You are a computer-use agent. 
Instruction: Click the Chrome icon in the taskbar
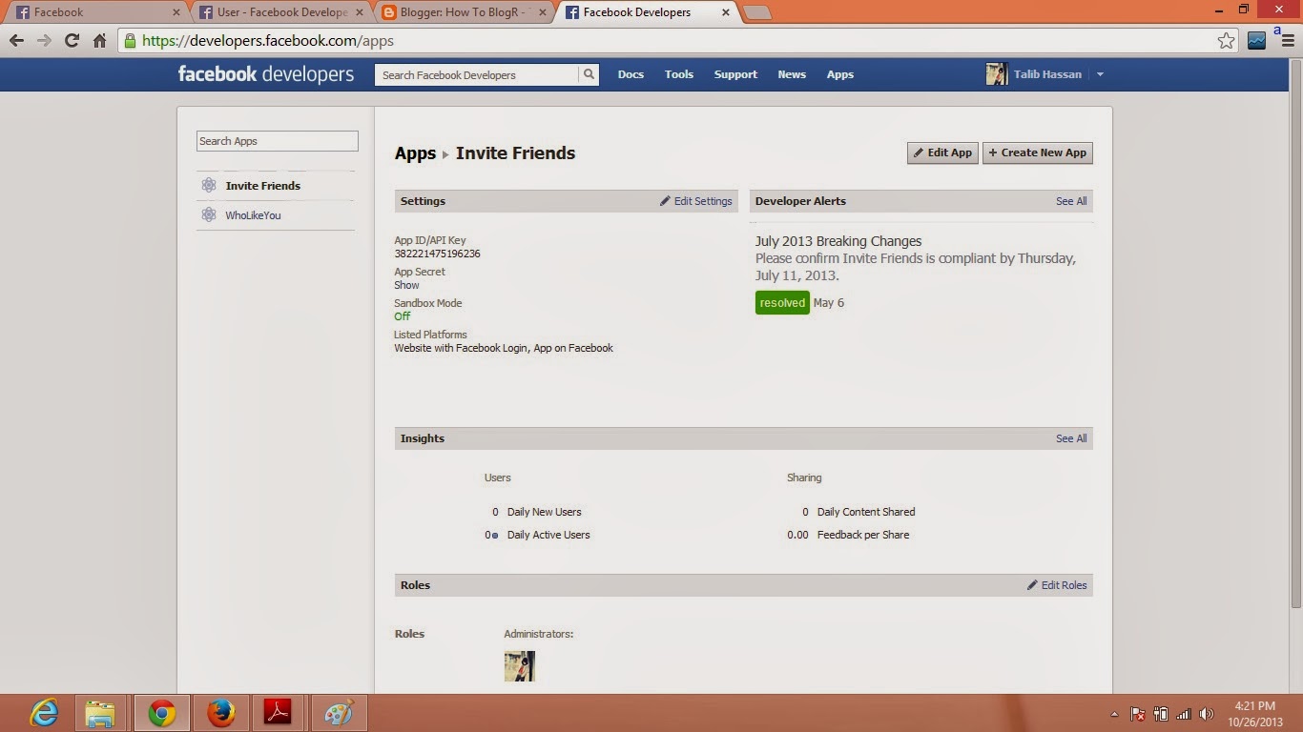coord(161,713)
